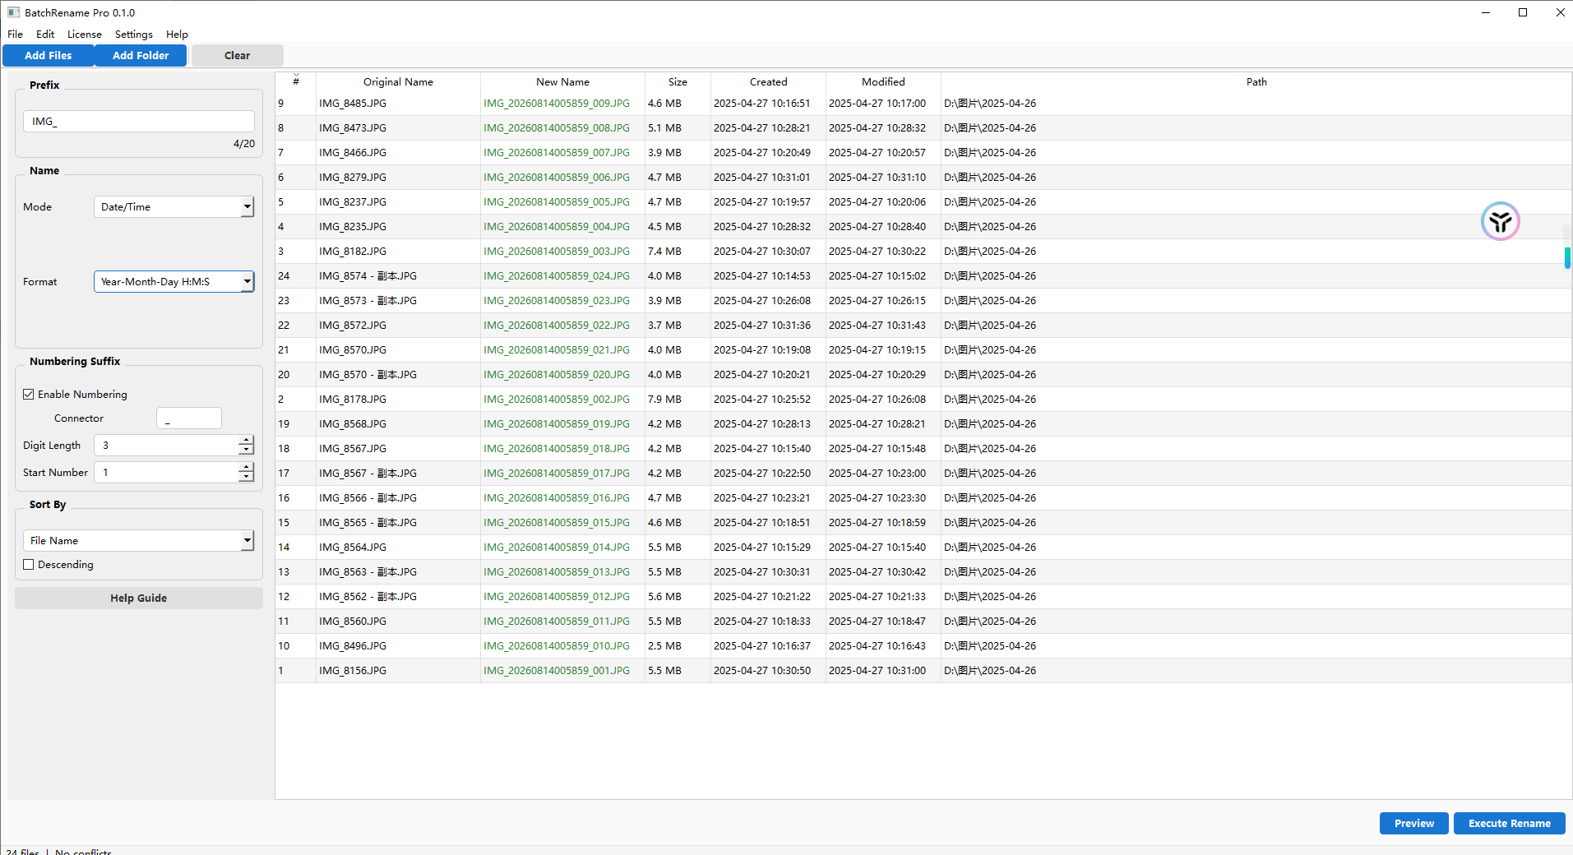Decrease the Digit Length spinner value
Screen dimensions: 1573x855
(246, 451)
